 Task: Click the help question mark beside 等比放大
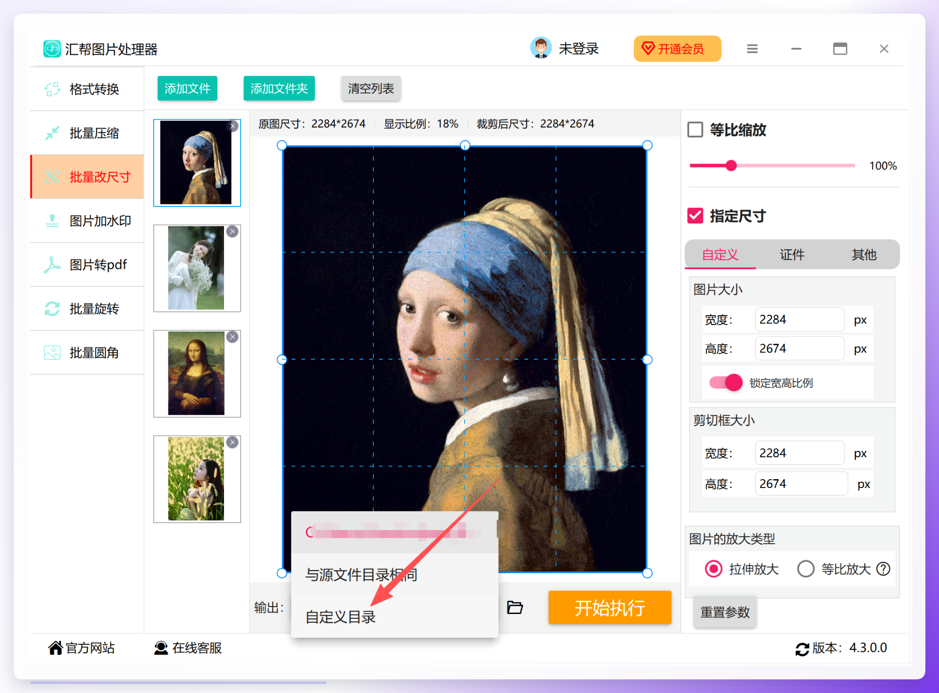tap(883, 569)
